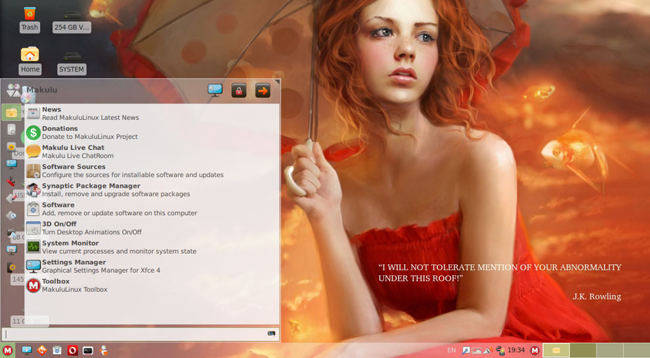This screenshot has height=358, width=650.
Task: Select the gear settings category icon
Action: click(x=12, y=268)
